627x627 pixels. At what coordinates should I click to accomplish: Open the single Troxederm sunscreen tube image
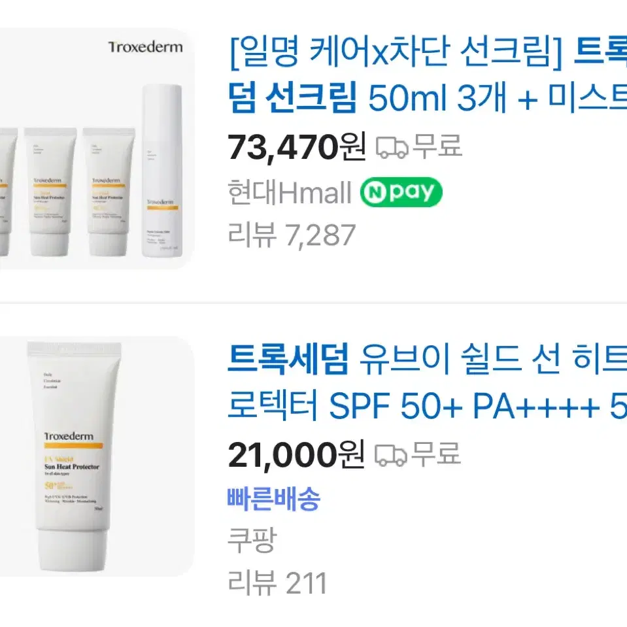pyautogui.click(x=97, y=456)
